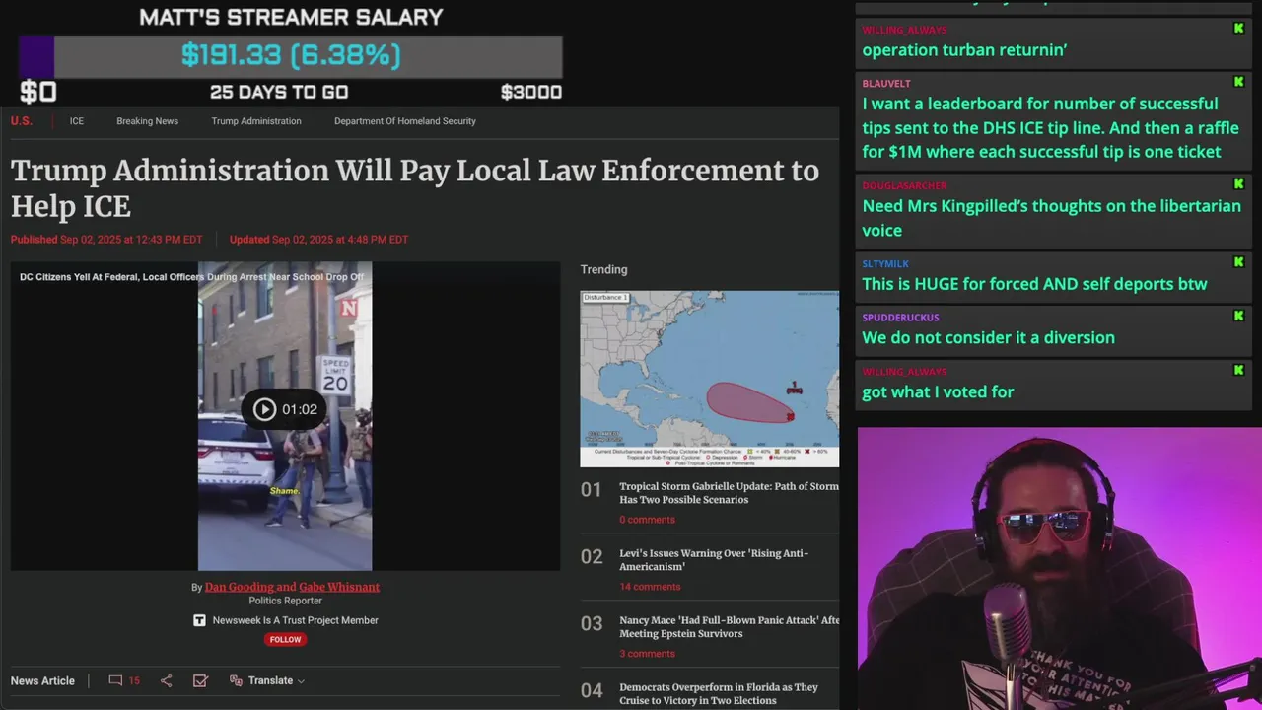Open '14 comments' under the Levi's story

(650, 587)
